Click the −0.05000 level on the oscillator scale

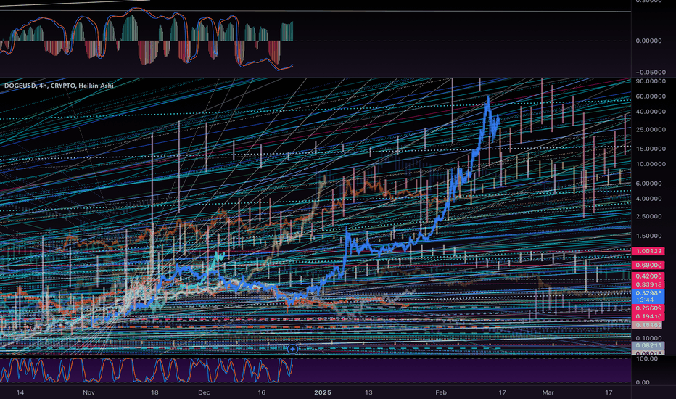click(x=649, y=73)
